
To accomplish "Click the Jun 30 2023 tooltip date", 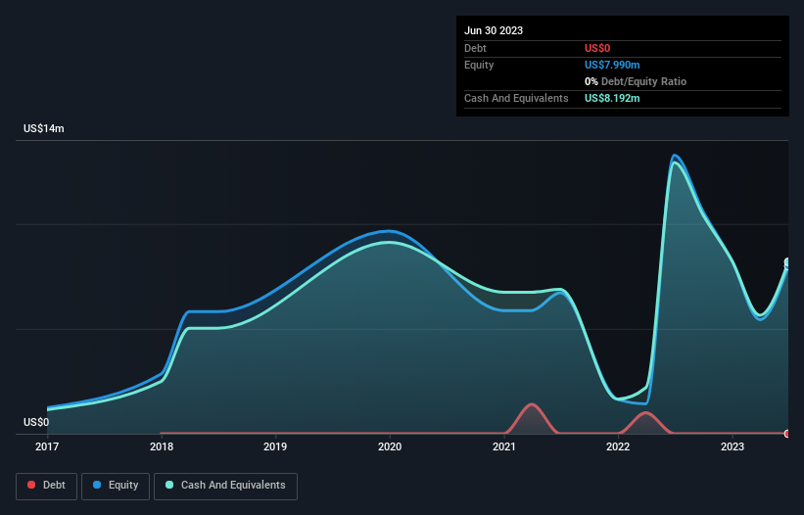I will (x=494, y=30).
